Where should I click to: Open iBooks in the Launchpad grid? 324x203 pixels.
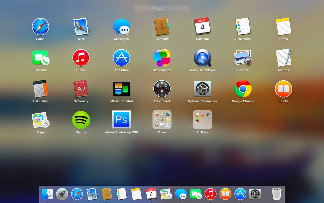(x=283, y=89)
